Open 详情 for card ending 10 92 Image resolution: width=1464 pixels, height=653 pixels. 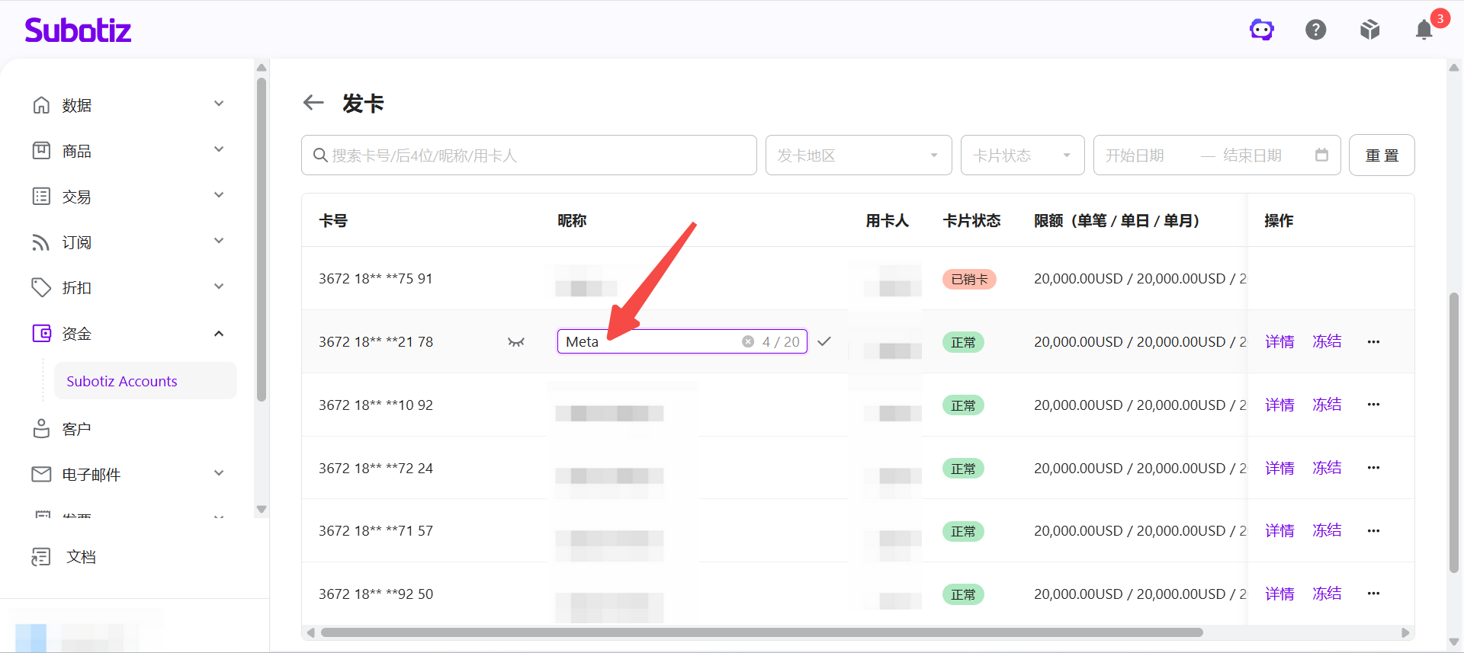pyautogui.click(x=1279, y=405)
